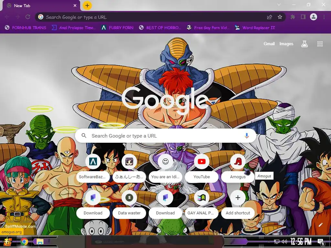Open the SoftwareBaz... shortcut
331x248 pixels.
(x=93, y=168)
